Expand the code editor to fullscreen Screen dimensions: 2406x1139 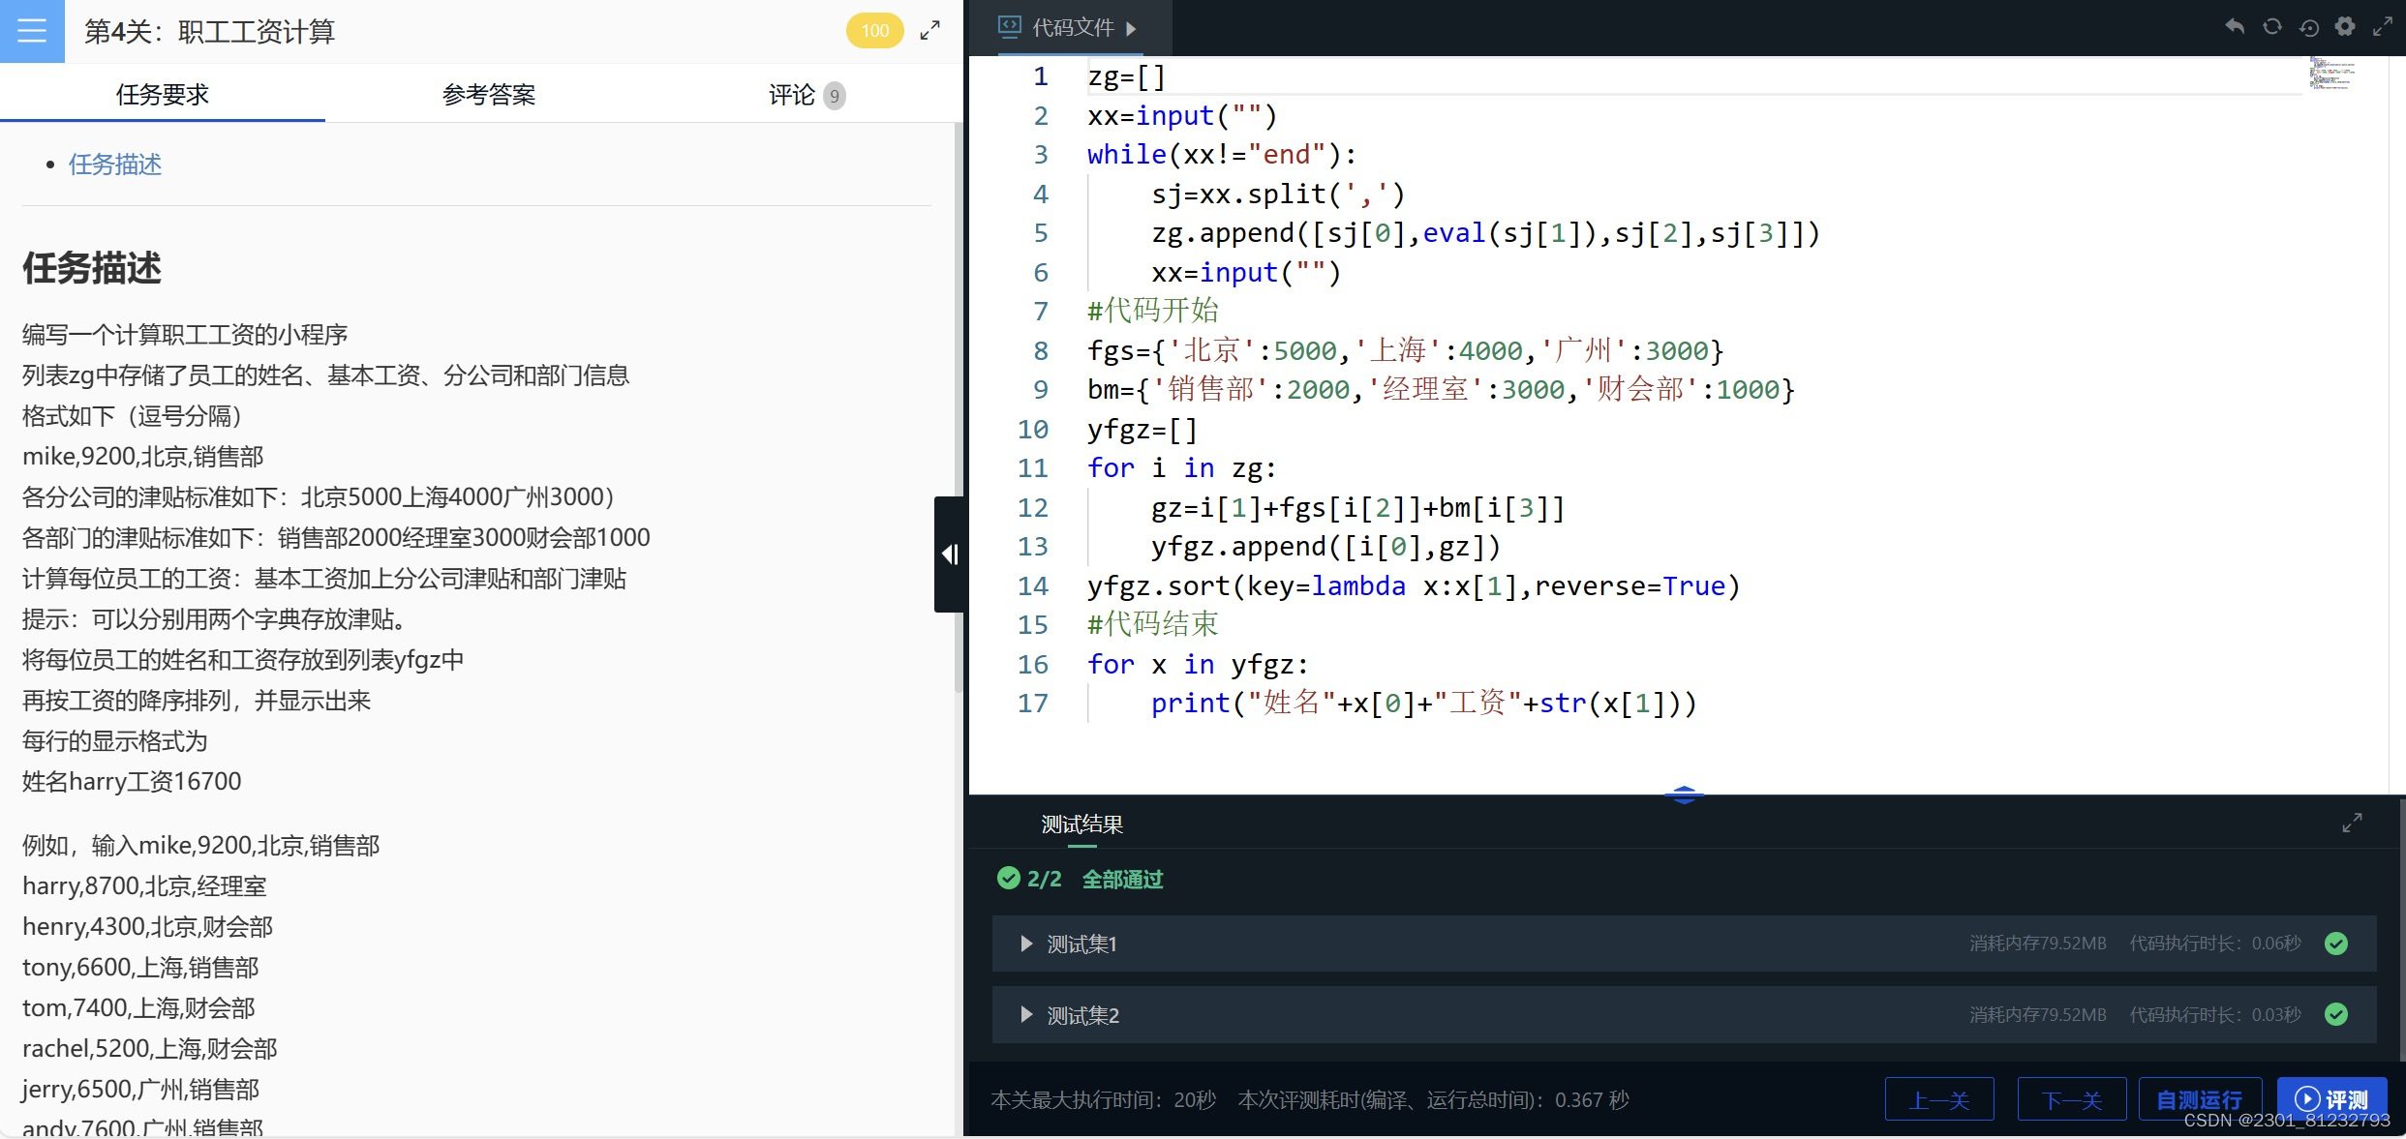(2383, 27)
